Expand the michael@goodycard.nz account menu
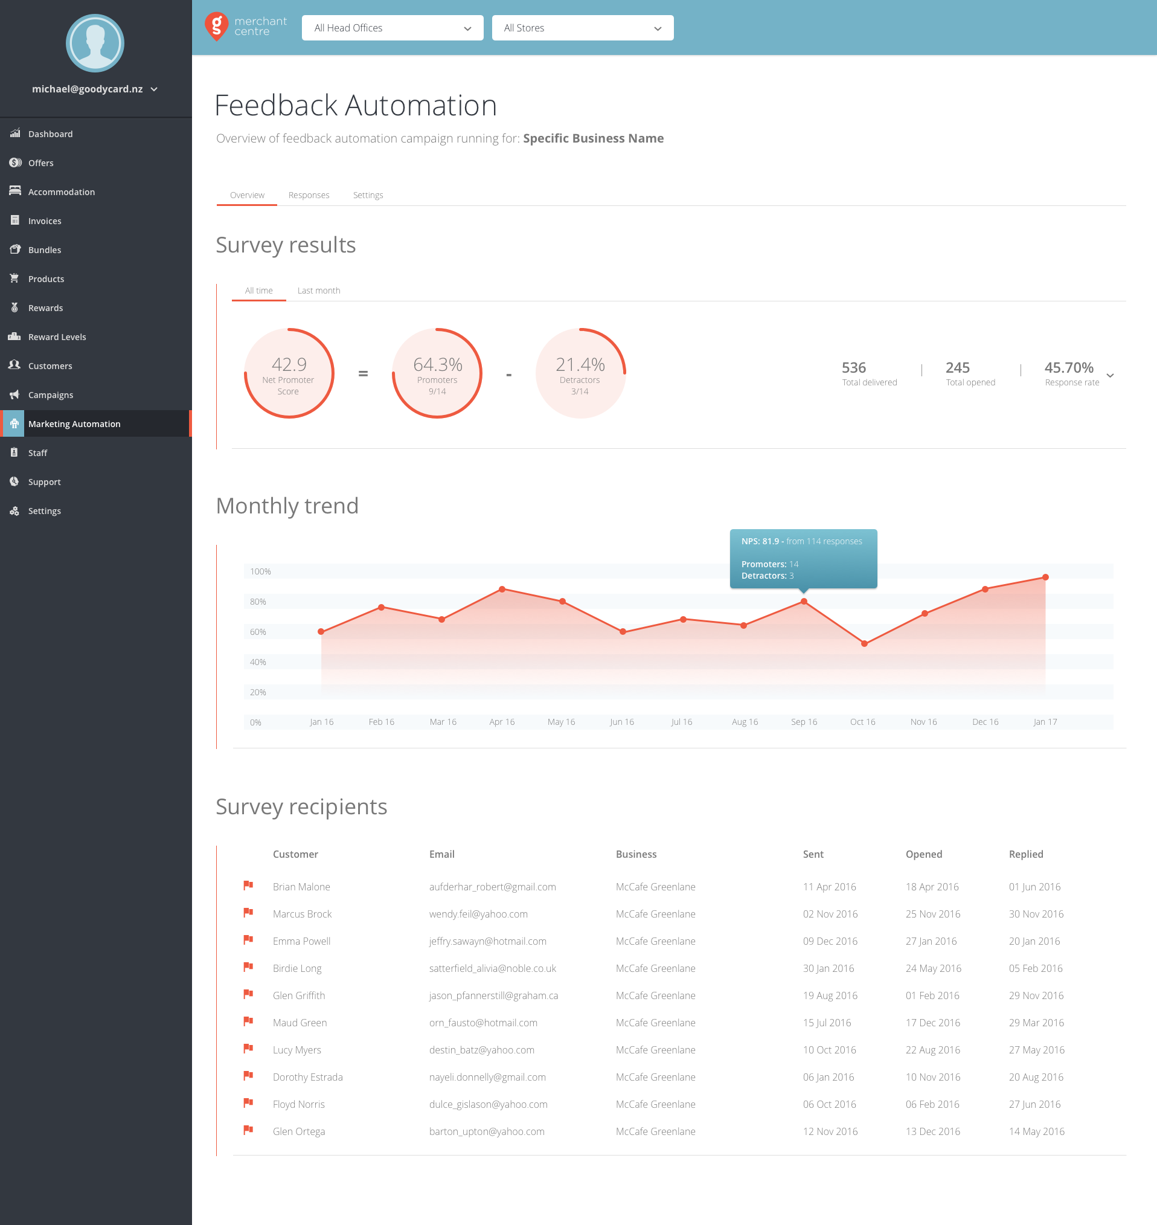Screen dimensions: 1157x1225 (x=95, y=89)
